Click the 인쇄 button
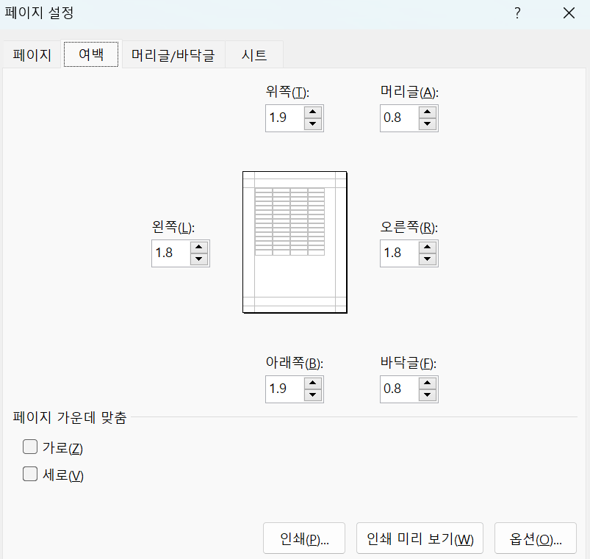This screenshot has width=590, height=559. click(303, 538)
